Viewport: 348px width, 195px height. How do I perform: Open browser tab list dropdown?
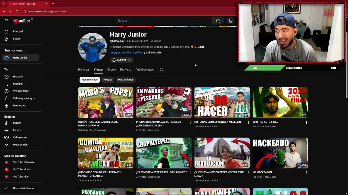[x=3, y=4]
